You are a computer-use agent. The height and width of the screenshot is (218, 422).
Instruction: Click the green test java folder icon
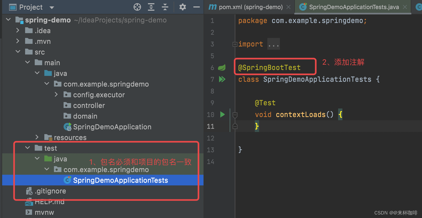click(48, 159)
